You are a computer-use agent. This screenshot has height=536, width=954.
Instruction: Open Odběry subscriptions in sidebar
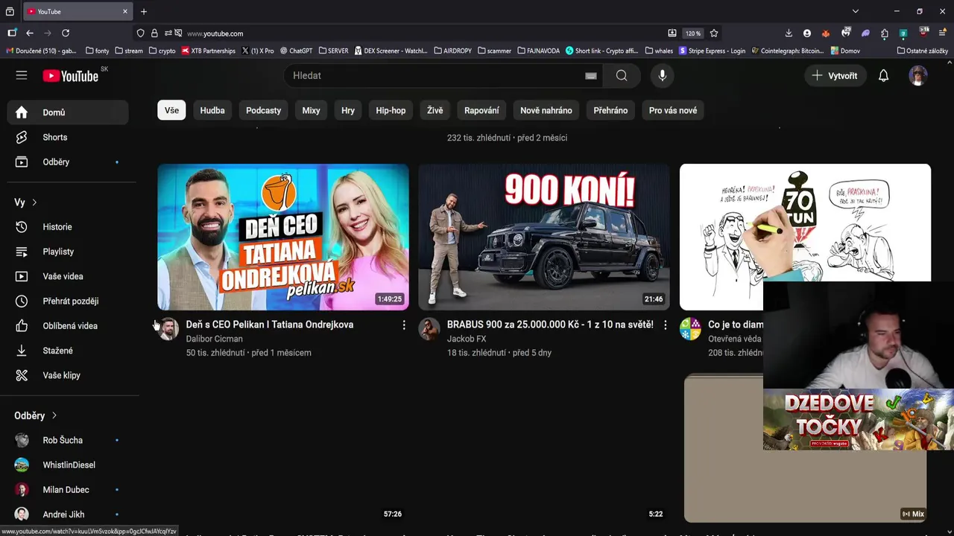click(68, 162)
